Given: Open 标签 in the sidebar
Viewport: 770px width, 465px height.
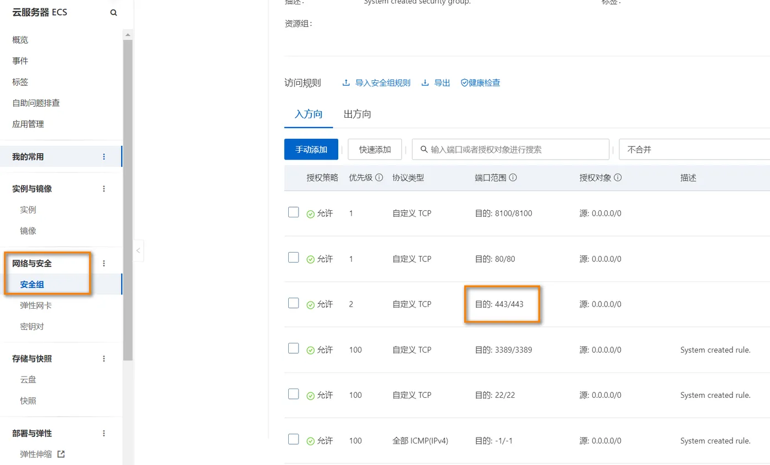Looking at the screenshot, I should 20,82.
